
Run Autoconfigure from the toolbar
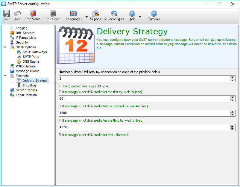(x=114, y=16)
